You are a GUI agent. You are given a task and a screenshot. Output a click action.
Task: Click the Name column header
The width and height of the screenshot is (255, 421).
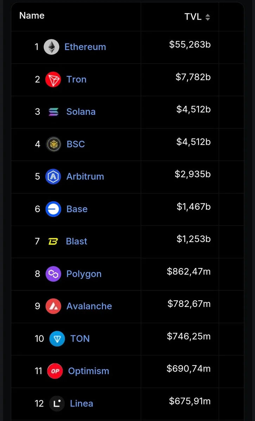coord(32,15)
